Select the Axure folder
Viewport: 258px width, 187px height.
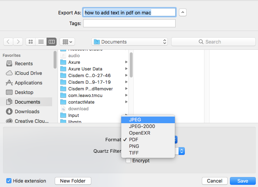[93, 62]
